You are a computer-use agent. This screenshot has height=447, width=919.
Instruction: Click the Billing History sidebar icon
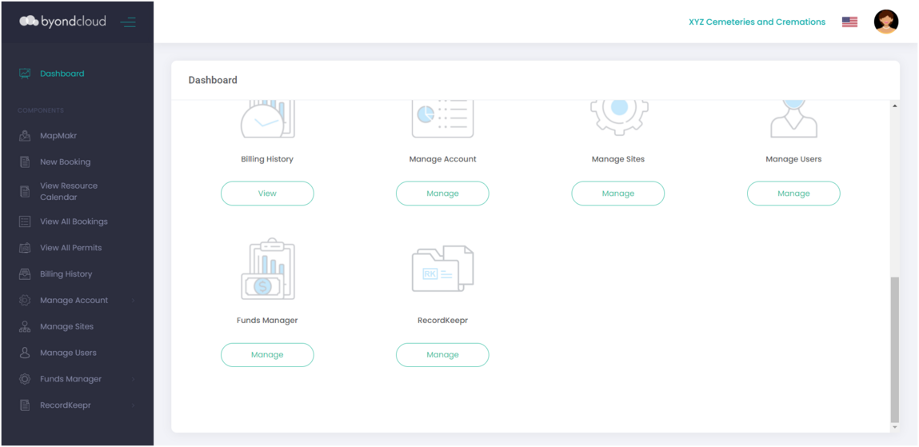coord(25,274)
